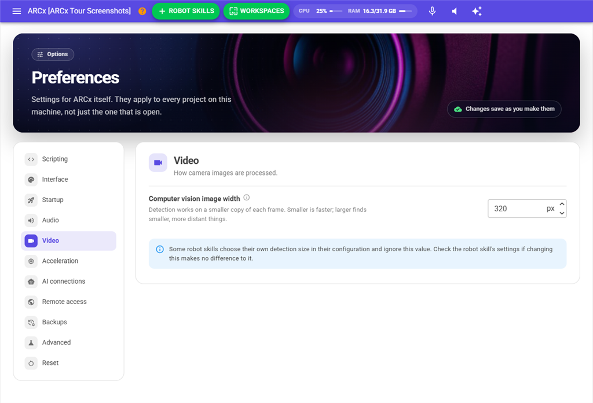Click the info icon beside Computer vision image width
The image size is (593, 403).
click(x=247, y=197)
